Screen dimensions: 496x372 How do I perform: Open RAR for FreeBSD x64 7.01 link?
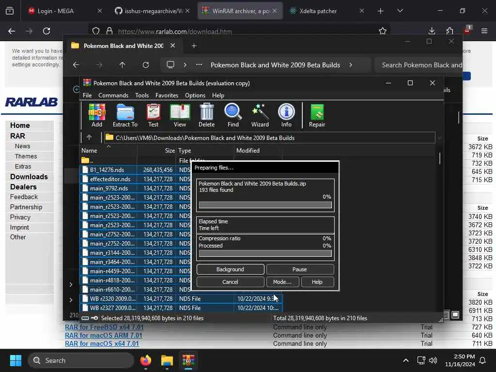104,327
